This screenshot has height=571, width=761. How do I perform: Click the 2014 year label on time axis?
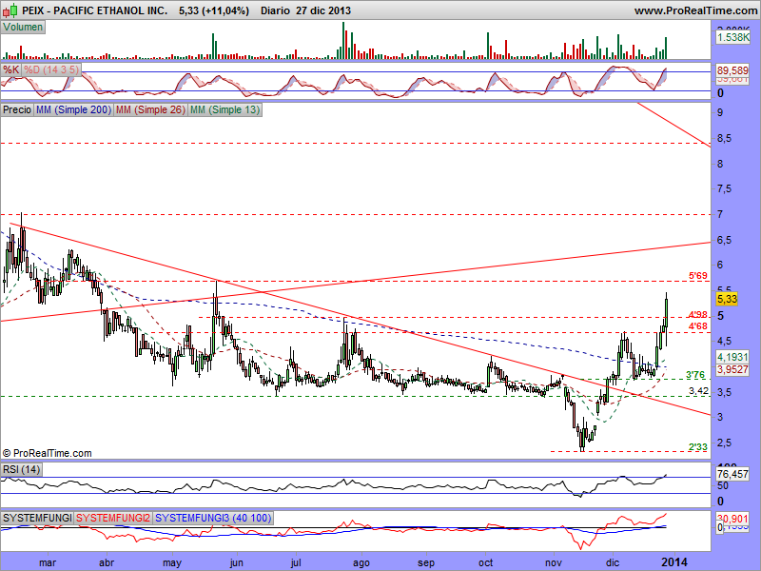click(674, 562)
